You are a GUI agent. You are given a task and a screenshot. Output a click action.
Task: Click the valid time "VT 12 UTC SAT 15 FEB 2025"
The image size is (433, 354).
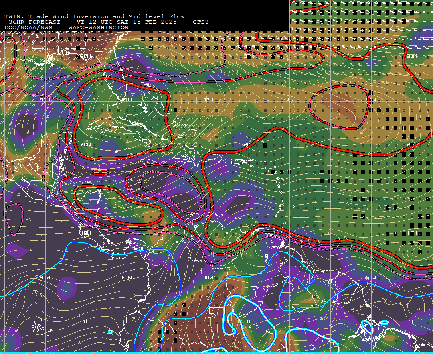(x=126, y=22)
